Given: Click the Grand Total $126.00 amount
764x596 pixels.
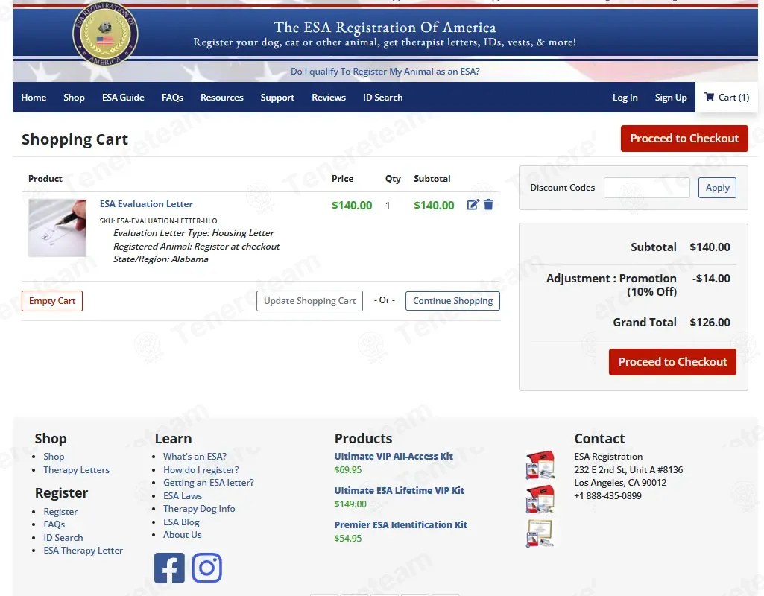Looking at the screenshot, I should click(710, 323).
